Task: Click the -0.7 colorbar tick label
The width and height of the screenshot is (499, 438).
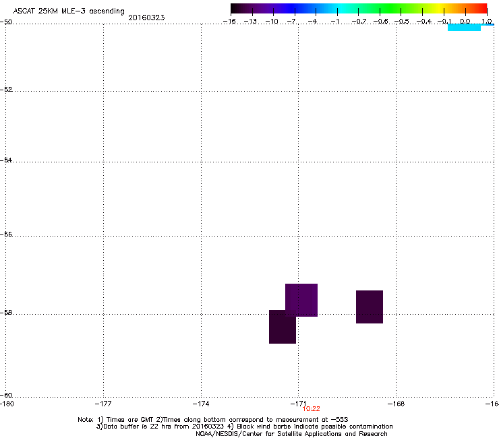Action: (x=359, y=22)
